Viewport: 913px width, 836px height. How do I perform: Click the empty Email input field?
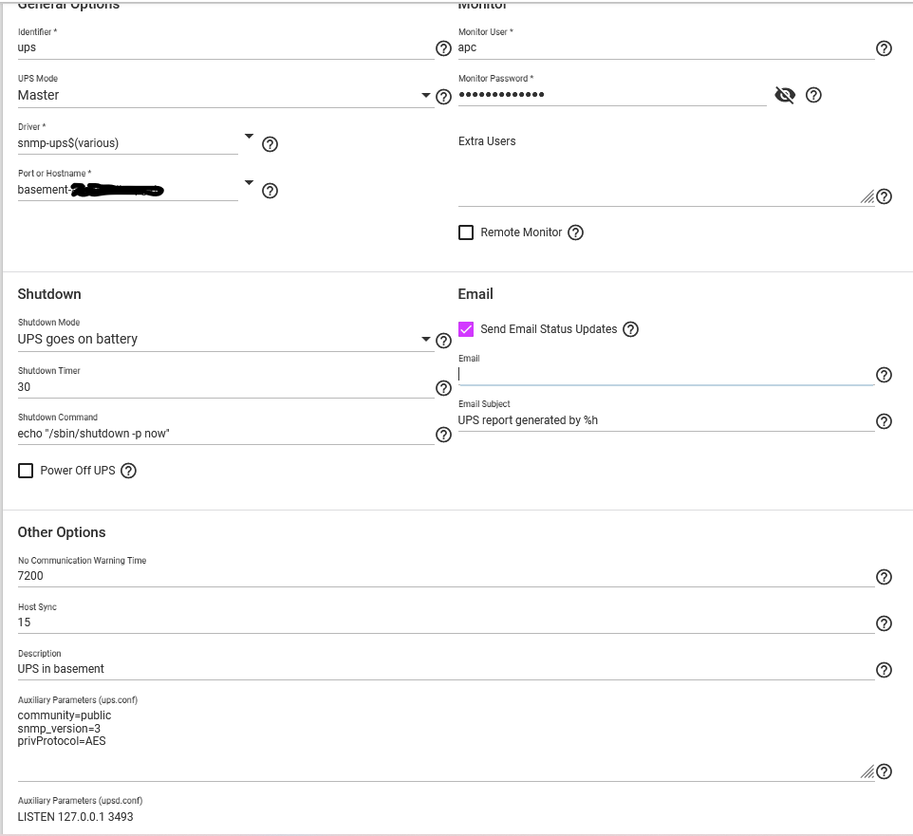(666, 374)
